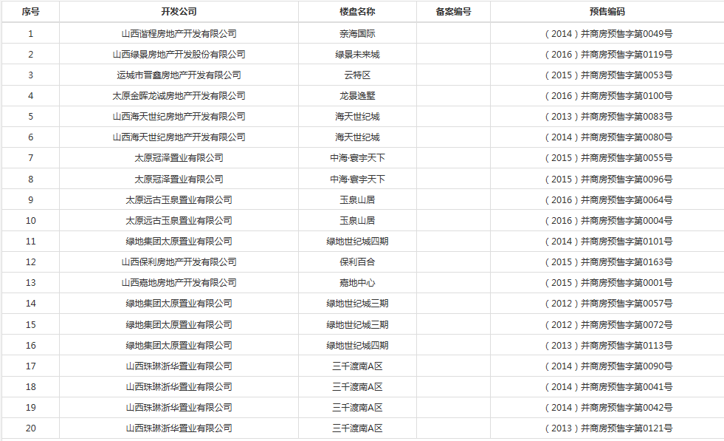Select pre-sale code (2015)并商房预售字第0096号
The width and height of the screenshot is (724, 441).
tap(607, 179)
